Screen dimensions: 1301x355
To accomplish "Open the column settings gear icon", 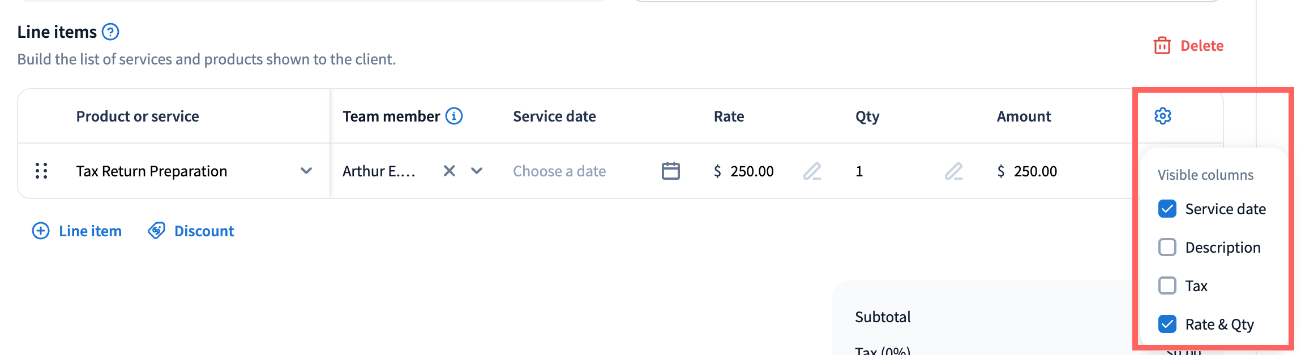I will click(1162, 116).
